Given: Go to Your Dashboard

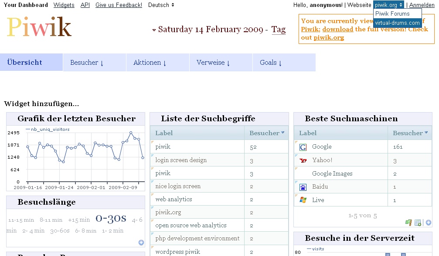Looking at the screenshot, I should (x=26, y=5).
